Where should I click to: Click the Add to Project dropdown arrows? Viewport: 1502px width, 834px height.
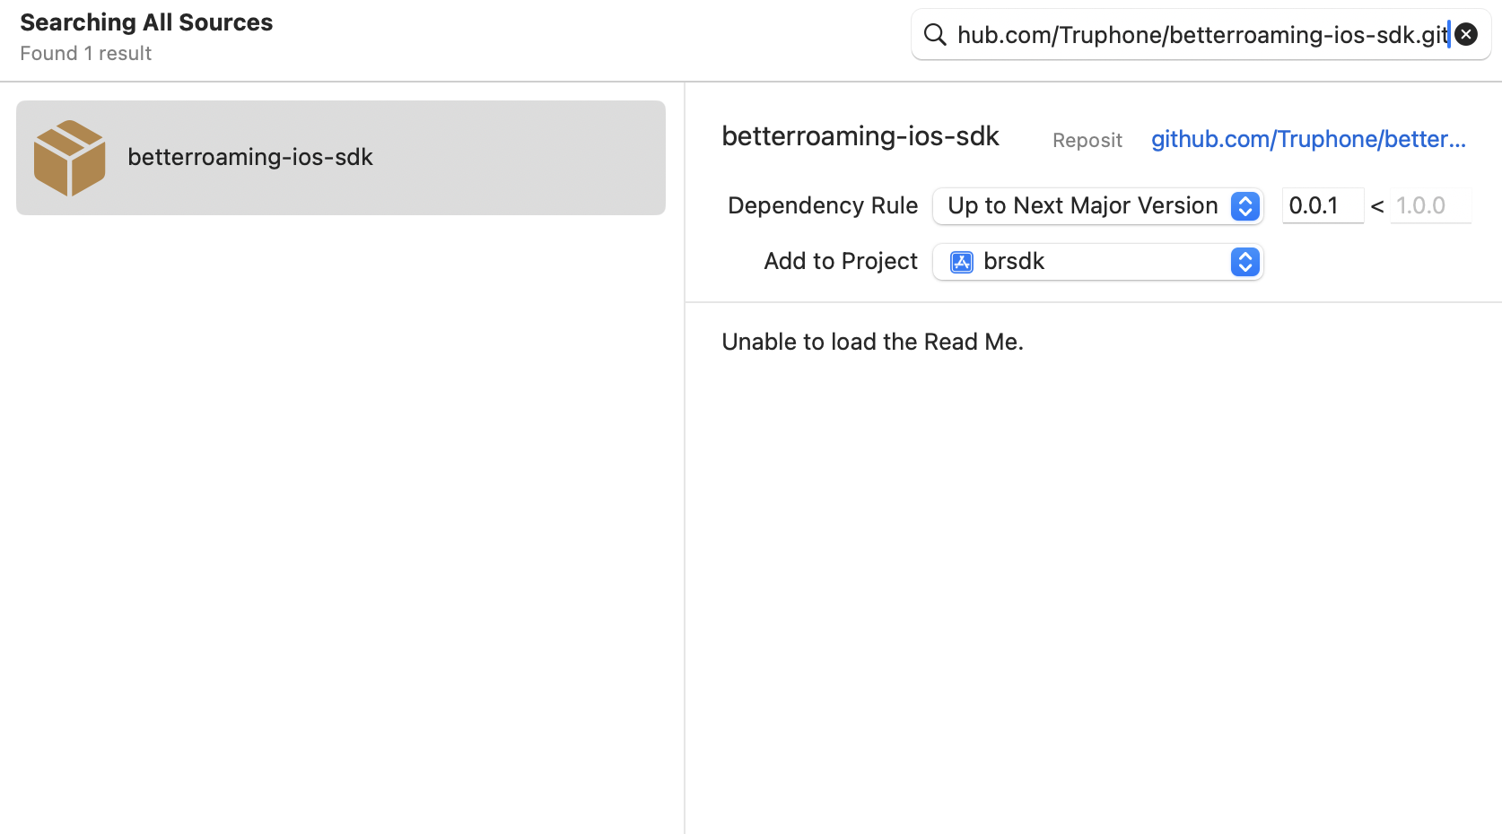pos(1245,262)
